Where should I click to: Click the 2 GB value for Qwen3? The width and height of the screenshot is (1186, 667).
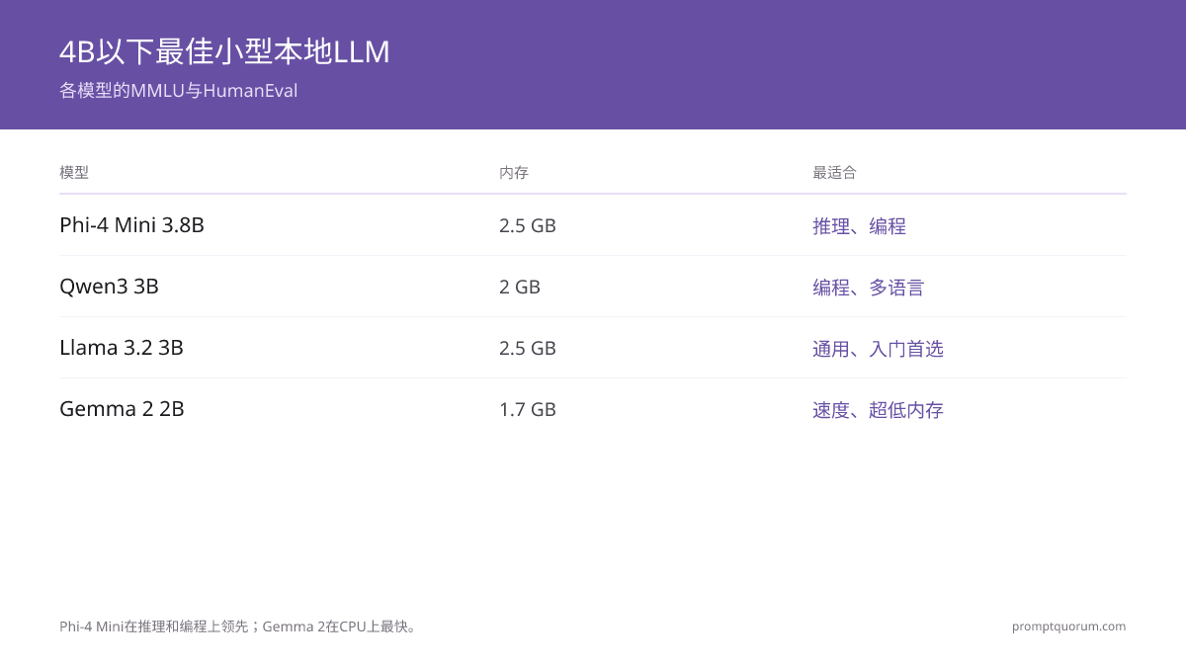pos(520,287)
